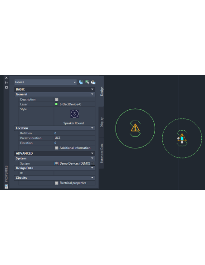This screenshot has height=265, width=205.
Task: Open the Description worksheet icon
Action: (57, 99)
